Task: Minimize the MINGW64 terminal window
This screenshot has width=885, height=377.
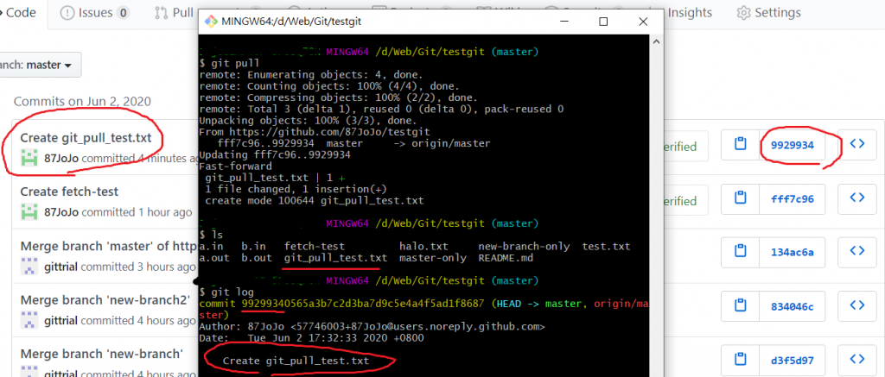Action: point(563,22)
